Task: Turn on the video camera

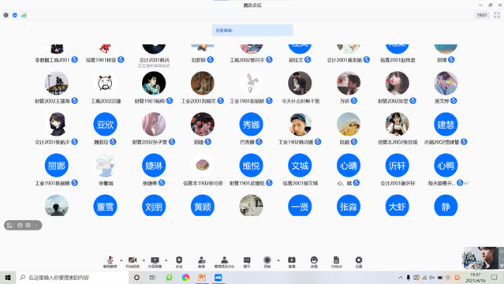Action: click(x=133, y=262)
